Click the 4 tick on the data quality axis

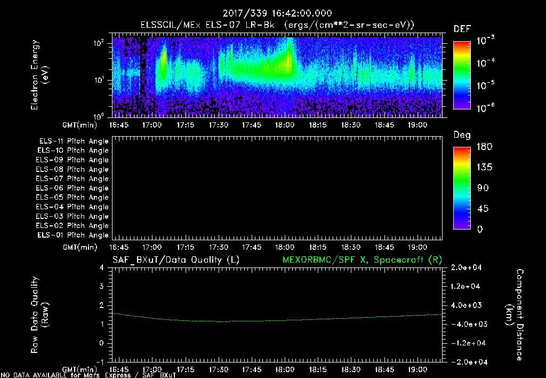tap(102, 268)
